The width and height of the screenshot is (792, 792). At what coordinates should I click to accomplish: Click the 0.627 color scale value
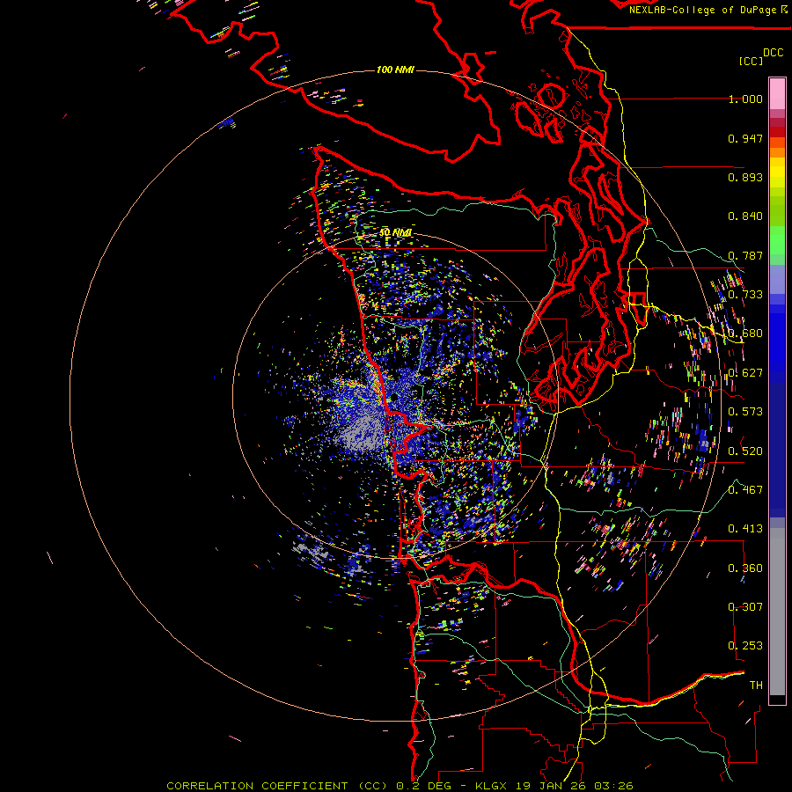pyautogui.click(x=745, y=373)
